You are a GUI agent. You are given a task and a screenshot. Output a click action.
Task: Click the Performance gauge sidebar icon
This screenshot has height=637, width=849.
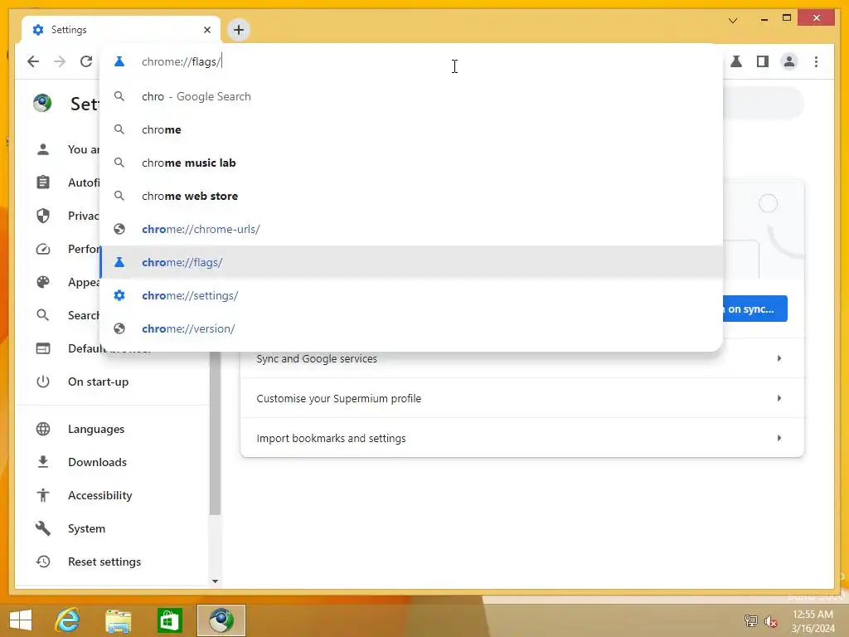(x=43, y=249)
